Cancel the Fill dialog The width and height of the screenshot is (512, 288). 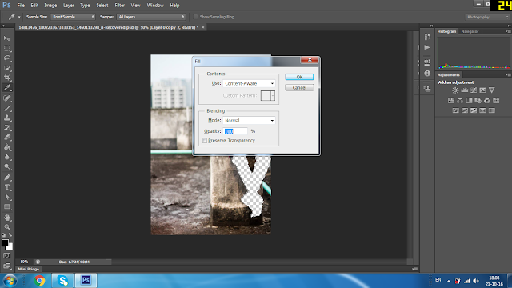[x=299, y=87]
